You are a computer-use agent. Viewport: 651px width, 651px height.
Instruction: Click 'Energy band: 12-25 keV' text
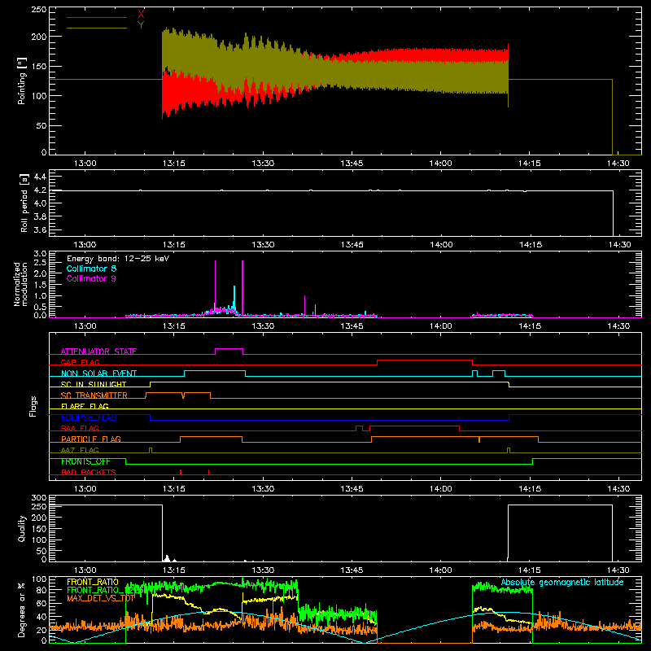[x=118, y=259]
